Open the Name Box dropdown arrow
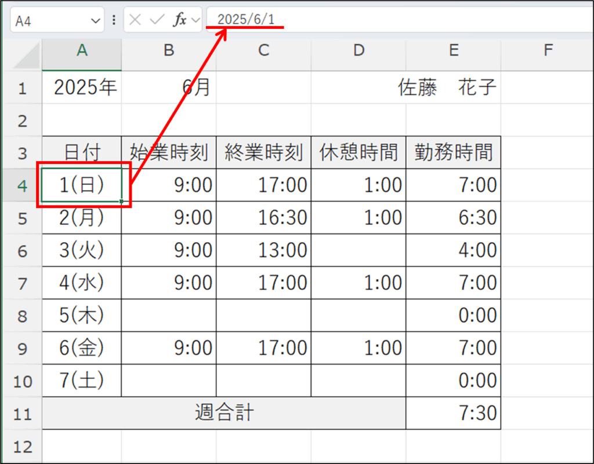Image resolution: width=594 pixels, height=464 pixels. 96,21
